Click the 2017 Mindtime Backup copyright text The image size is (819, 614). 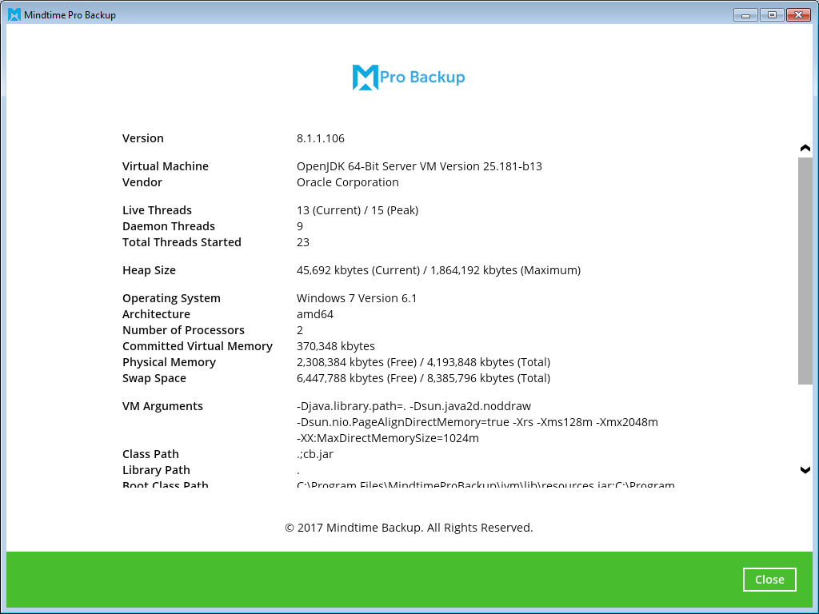pos(409,528)
